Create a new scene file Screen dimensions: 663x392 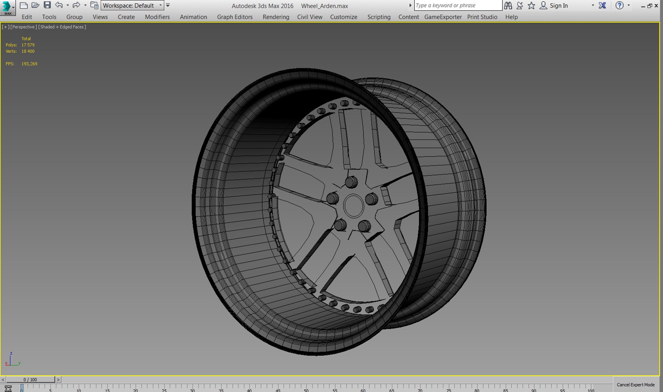(24, 5)
